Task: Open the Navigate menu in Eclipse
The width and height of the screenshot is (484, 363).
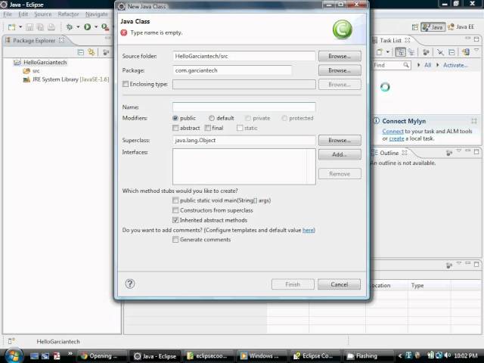Action: [x=96, y=14]
